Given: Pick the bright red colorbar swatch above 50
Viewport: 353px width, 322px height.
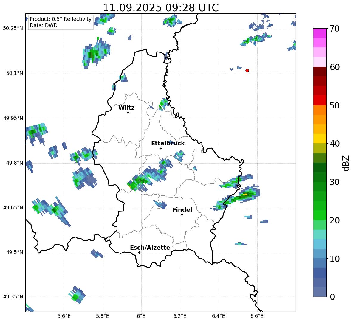Looking at the screenshot, I should tap(320, 100).
